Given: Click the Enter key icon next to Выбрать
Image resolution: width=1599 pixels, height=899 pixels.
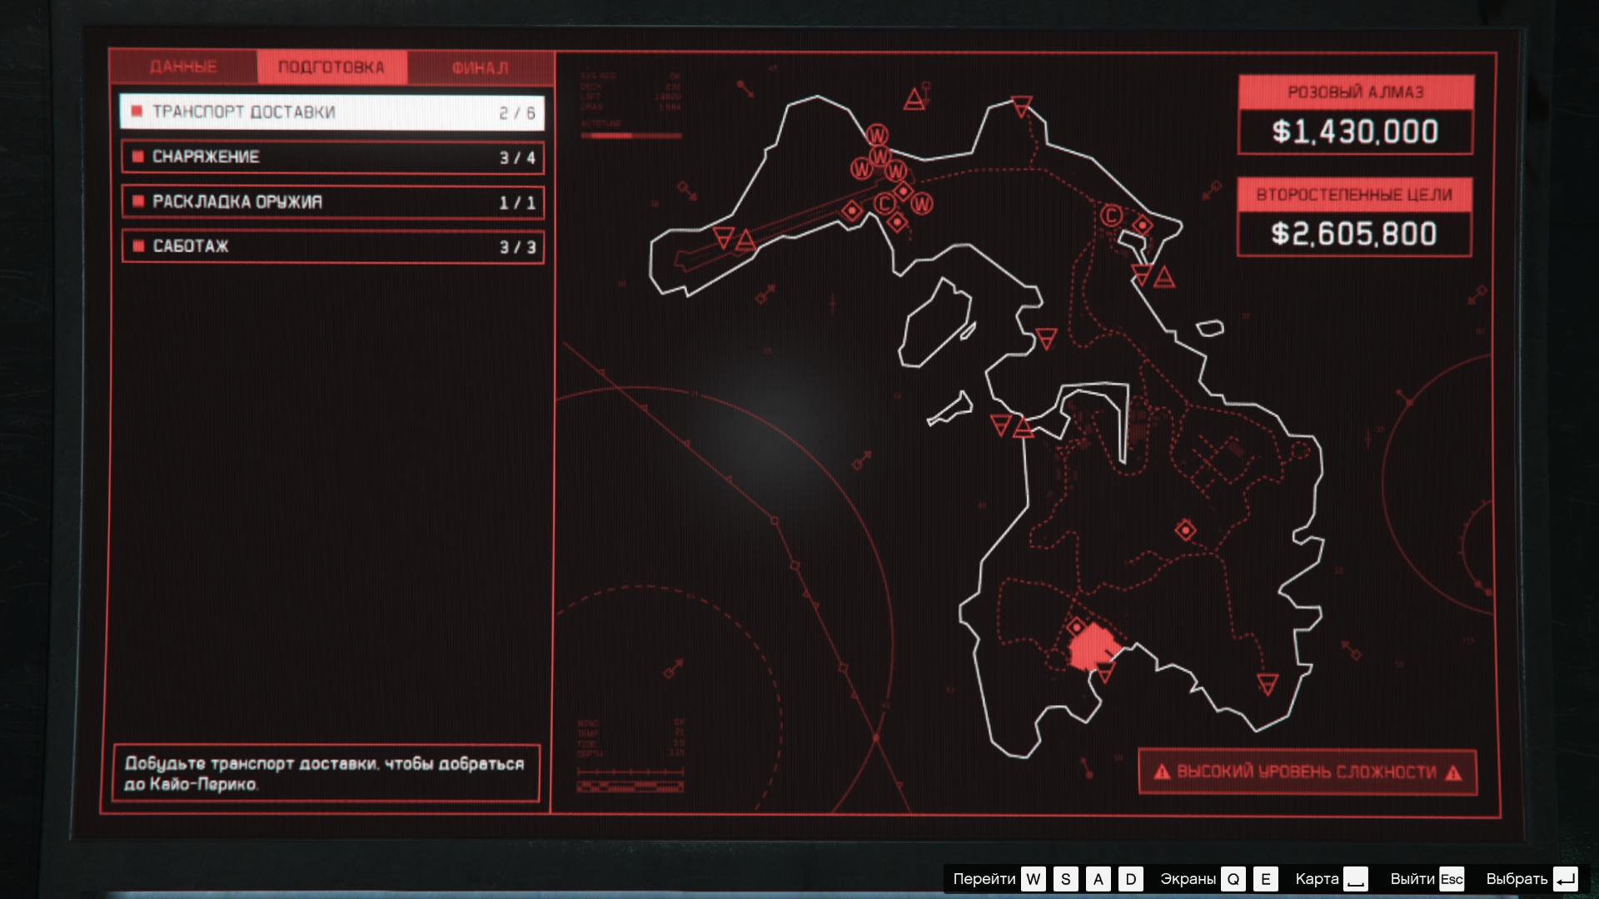Looking at the screenshot, I should tap(1565, 879).
